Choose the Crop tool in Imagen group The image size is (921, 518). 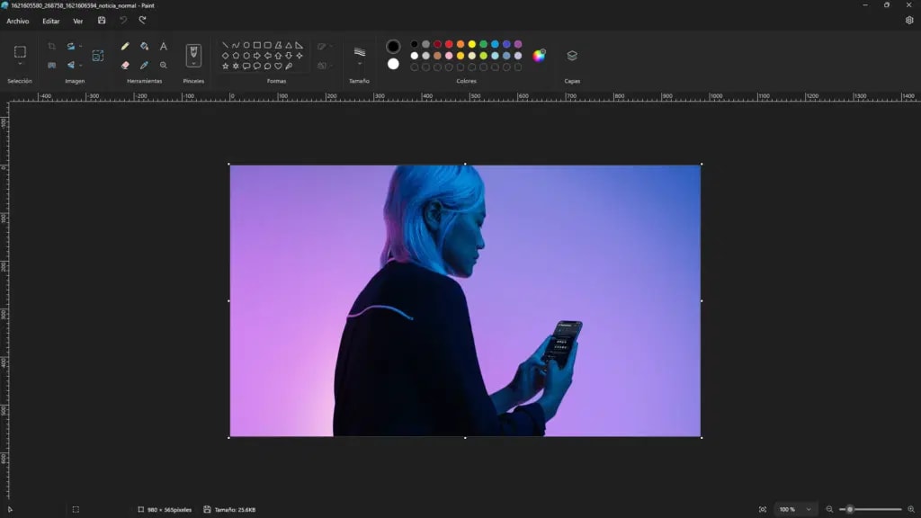pyautogui.click(x=51, y=46)
